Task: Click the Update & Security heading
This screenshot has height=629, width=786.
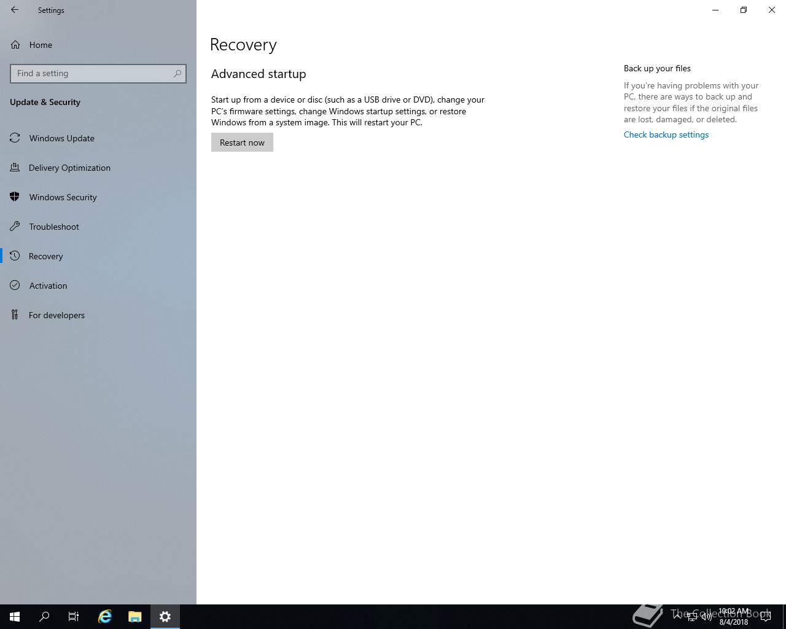Action: pos(45,102)
